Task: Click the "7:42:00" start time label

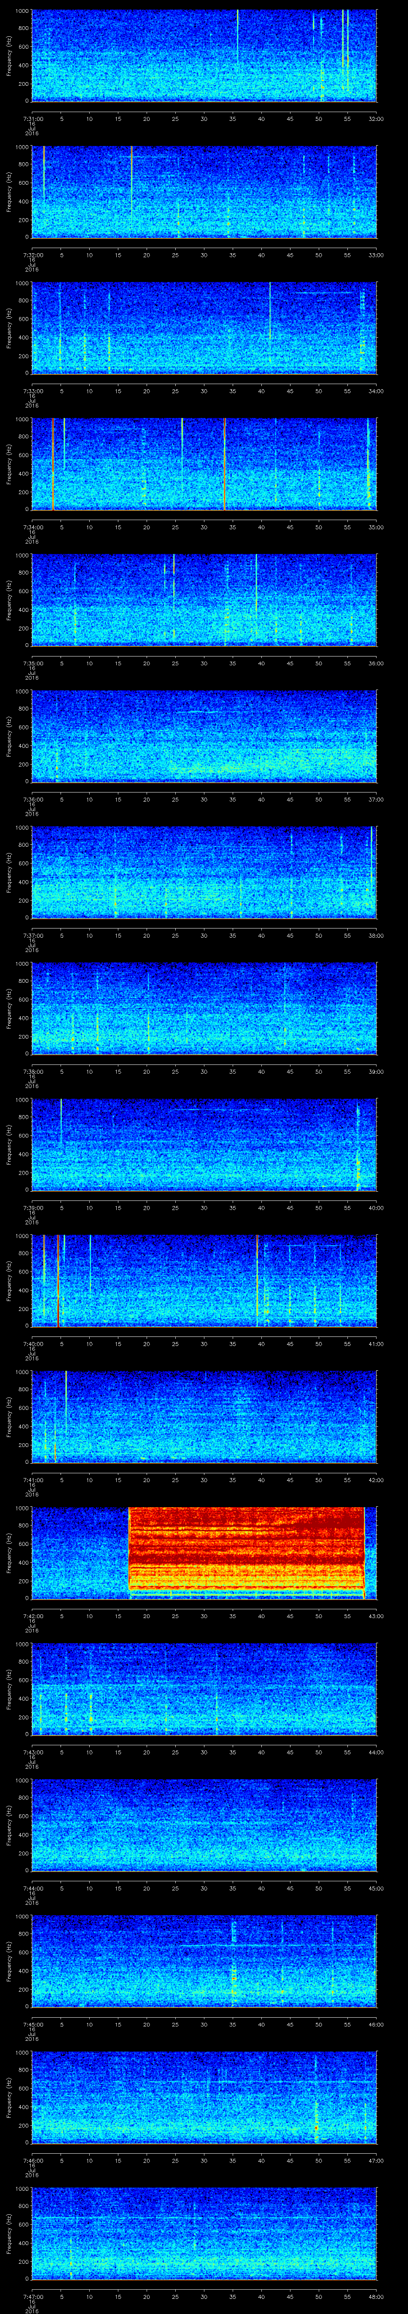Action: [x=32, y=1616]
